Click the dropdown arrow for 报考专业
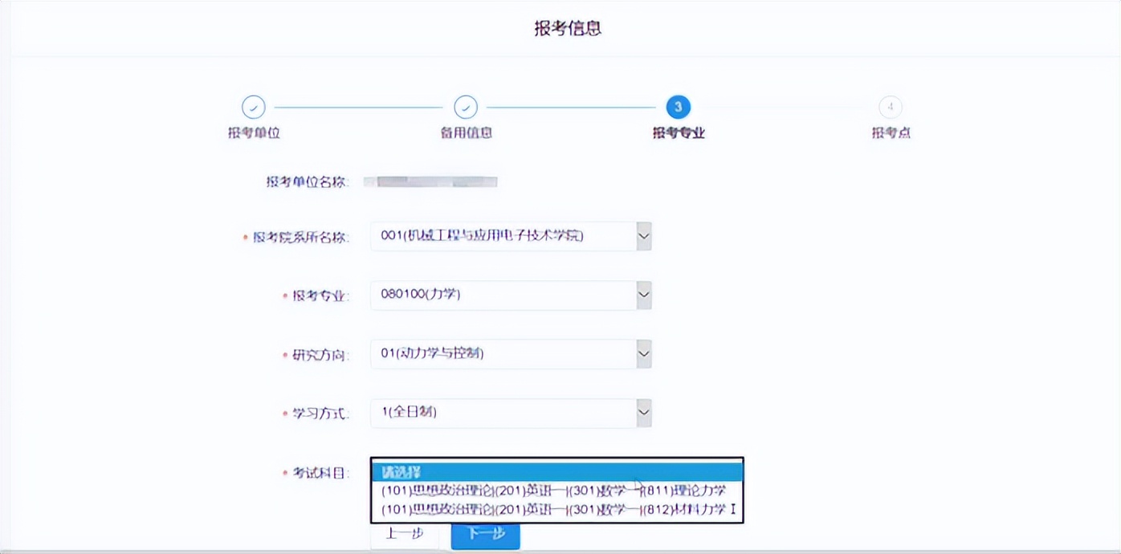Image resolution: width=1121 pixels, height=554 pixels. [642, 295]
